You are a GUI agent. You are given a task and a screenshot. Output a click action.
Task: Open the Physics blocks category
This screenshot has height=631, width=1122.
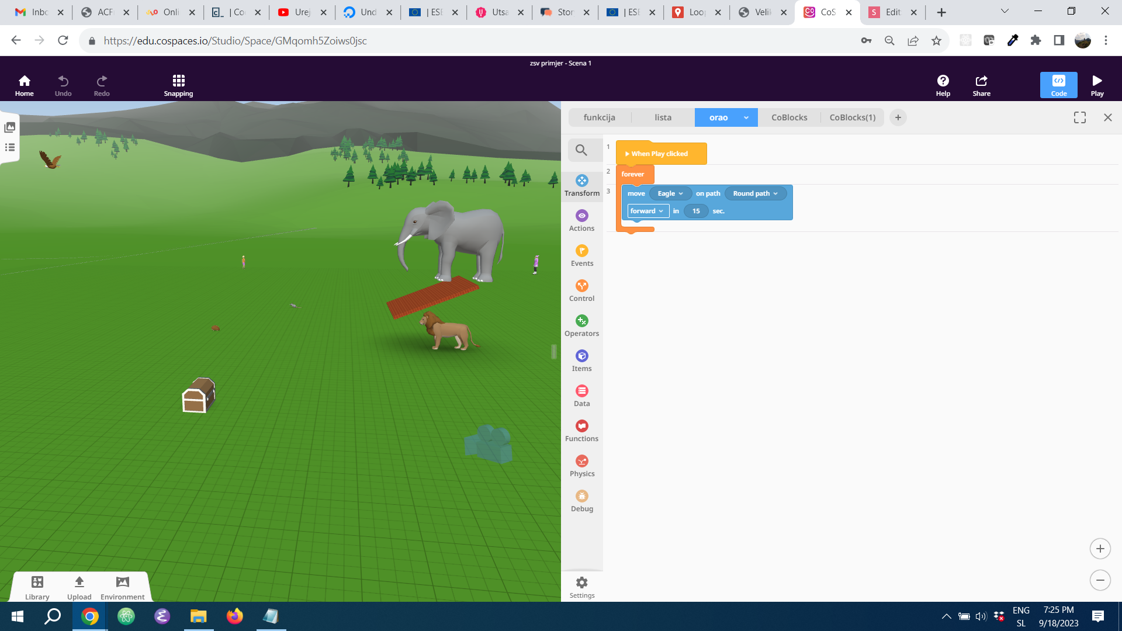point(581,466)
